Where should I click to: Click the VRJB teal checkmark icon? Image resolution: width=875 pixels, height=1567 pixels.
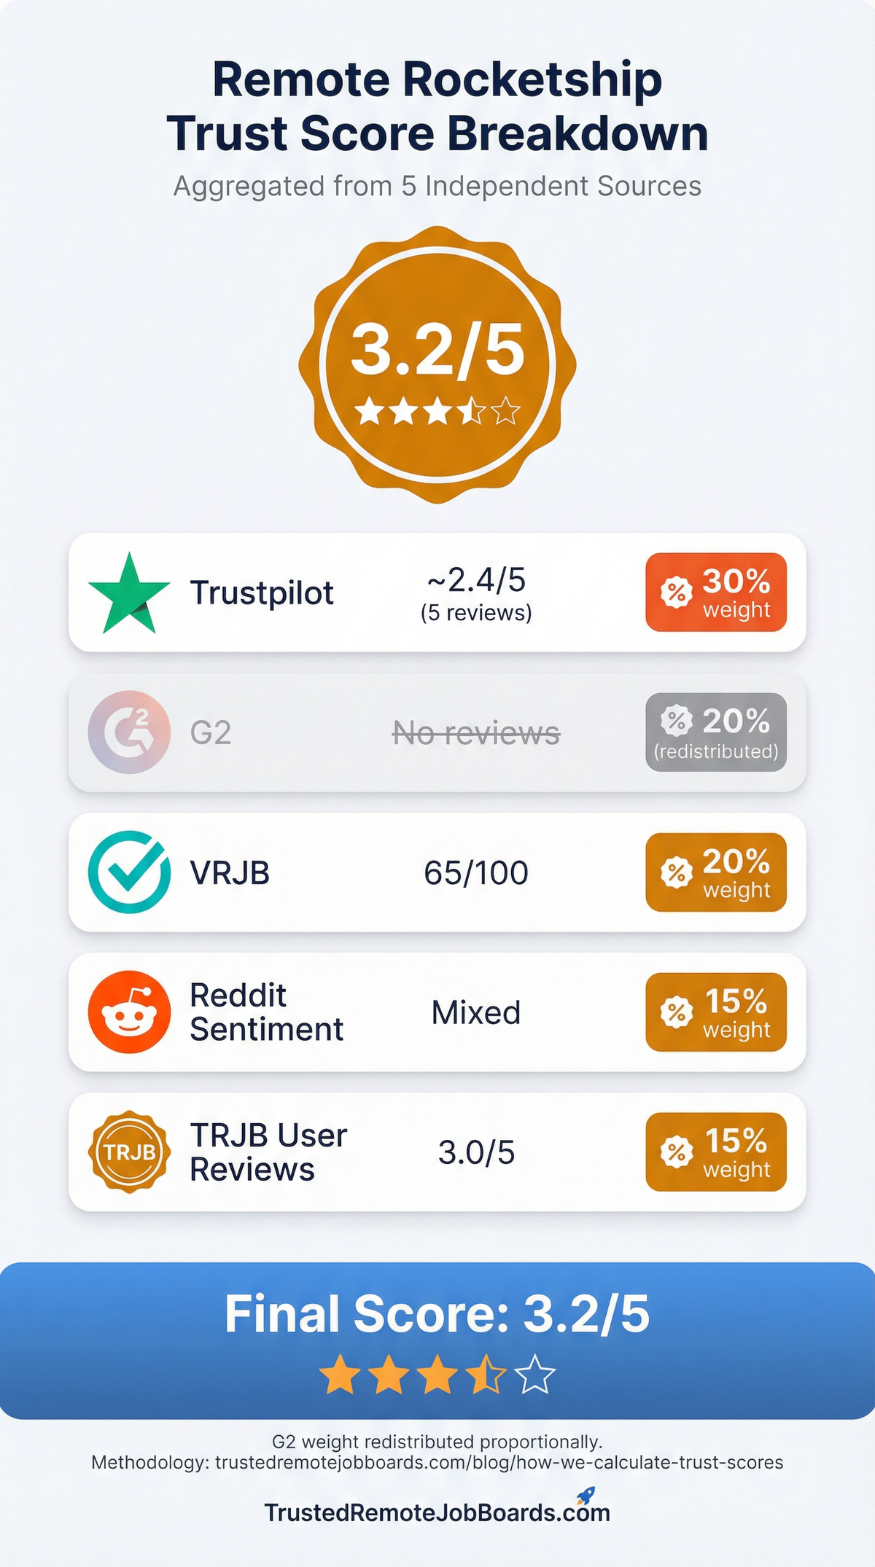[129, 872]
